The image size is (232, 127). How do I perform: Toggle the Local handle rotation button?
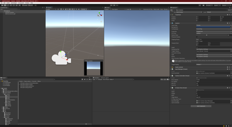31,5
